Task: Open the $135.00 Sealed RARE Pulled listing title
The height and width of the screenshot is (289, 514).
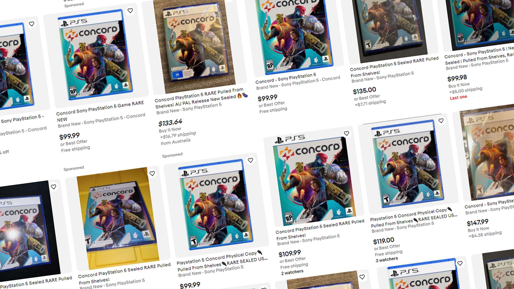Action: [x=394, y=66]
